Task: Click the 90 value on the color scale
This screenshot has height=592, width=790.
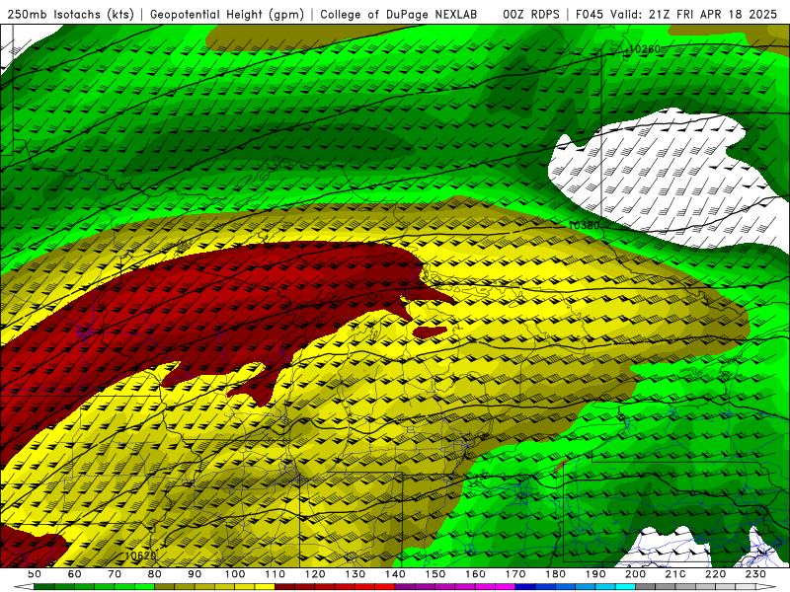Action: pos(195,574)
